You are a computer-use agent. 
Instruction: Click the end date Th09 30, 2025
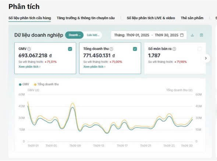coord(167,35)
